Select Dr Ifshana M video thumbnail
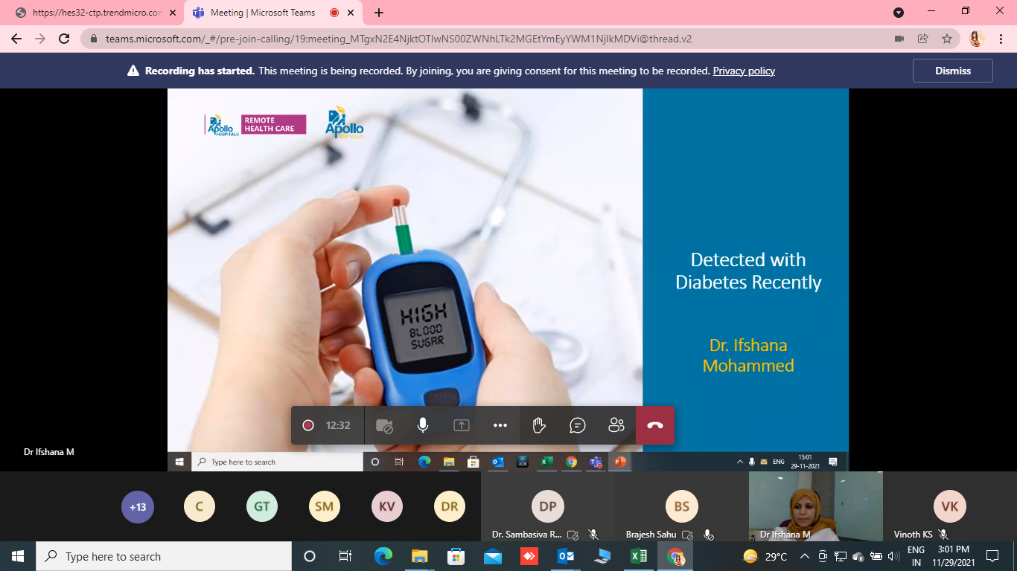The height and width of the screenshot is (571, 1017). [815, 506]
